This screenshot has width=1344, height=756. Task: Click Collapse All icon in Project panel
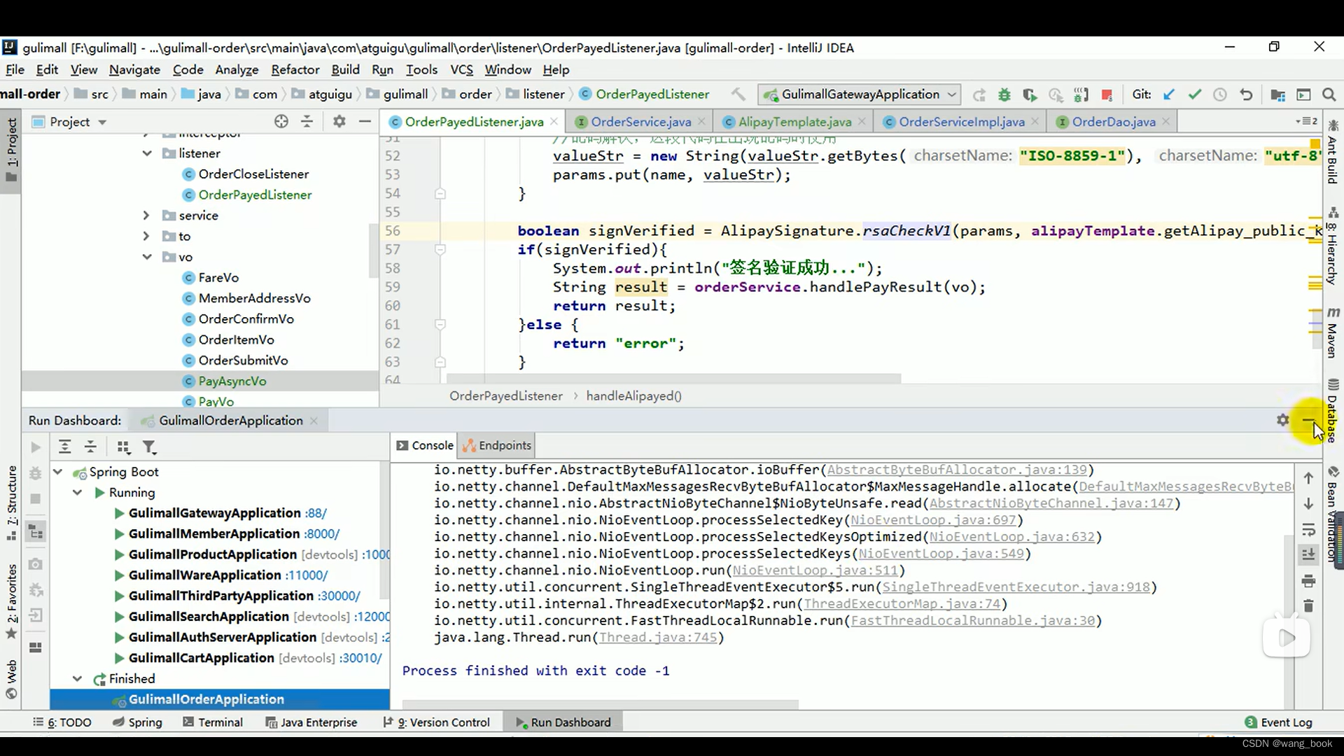(307, 121)
